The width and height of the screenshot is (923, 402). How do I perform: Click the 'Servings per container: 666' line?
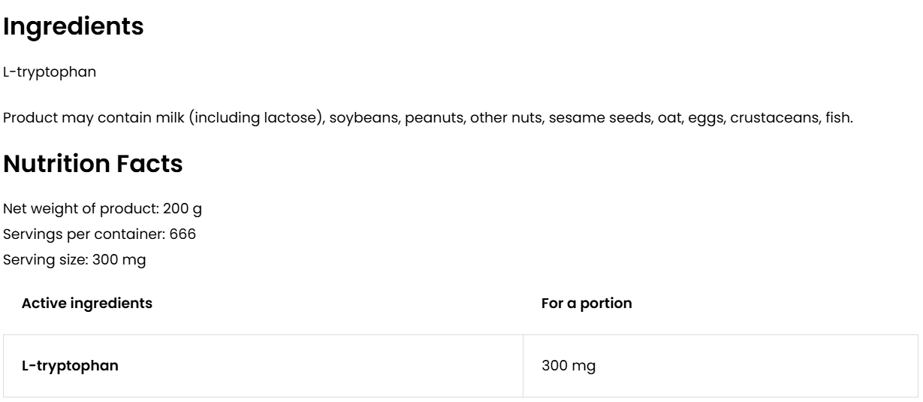tap(100, 234)
